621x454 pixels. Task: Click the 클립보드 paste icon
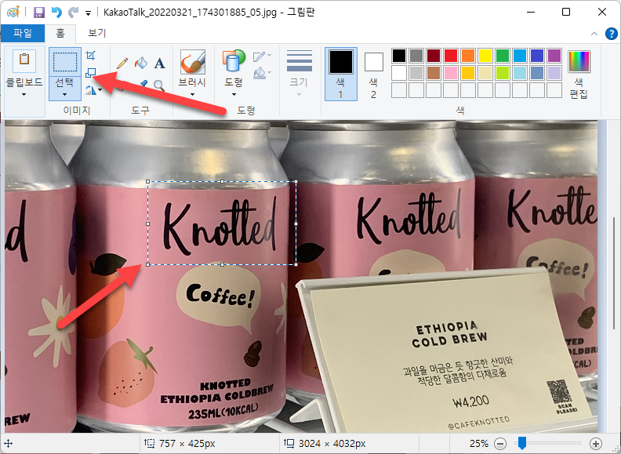click(24, 60)
